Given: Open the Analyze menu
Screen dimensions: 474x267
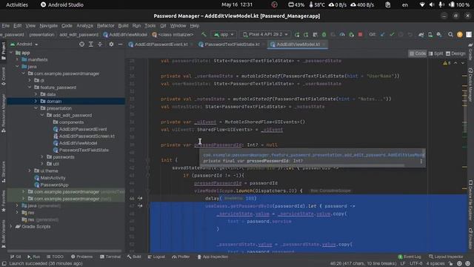Looking at the screenshot, I should tap(84, 26).
